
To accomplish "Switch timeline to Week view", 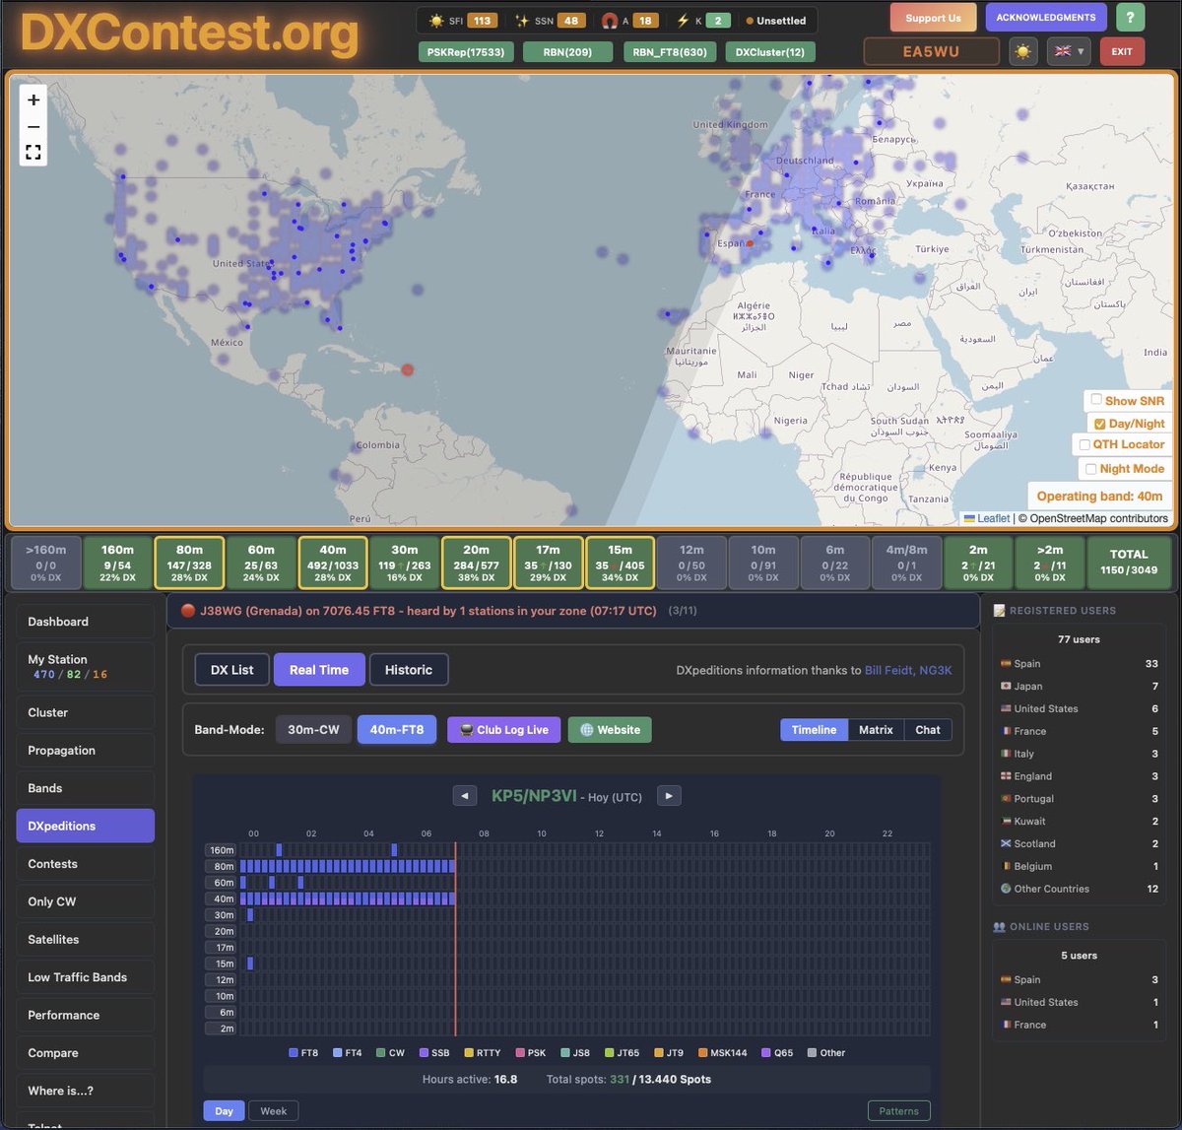I will pyautogui.click(x=274, y=1111).
